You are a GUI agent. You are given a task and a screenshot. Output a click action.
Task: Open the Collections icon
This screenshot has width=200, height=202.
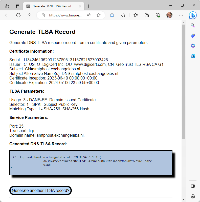(147, 15)
